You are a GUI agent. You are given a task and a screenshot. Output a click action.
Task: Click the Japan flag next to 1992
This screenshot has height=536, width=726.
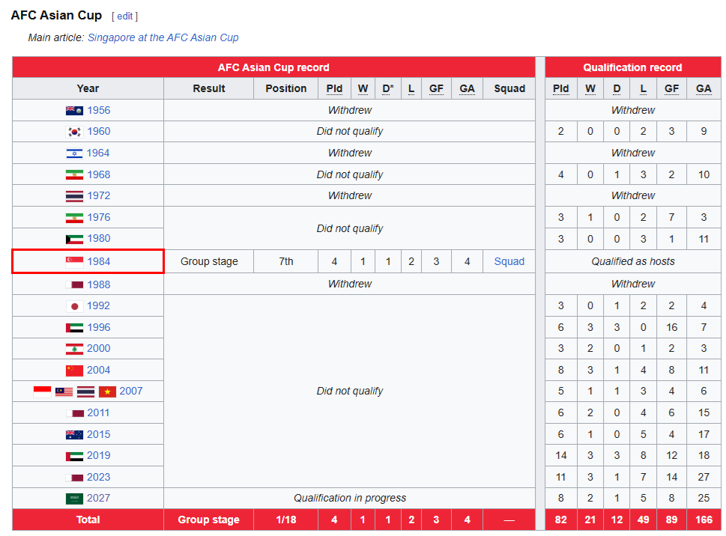coord(74,306)
